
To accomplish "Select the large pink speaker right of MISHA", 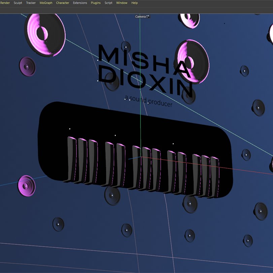I will pos(193,61).
